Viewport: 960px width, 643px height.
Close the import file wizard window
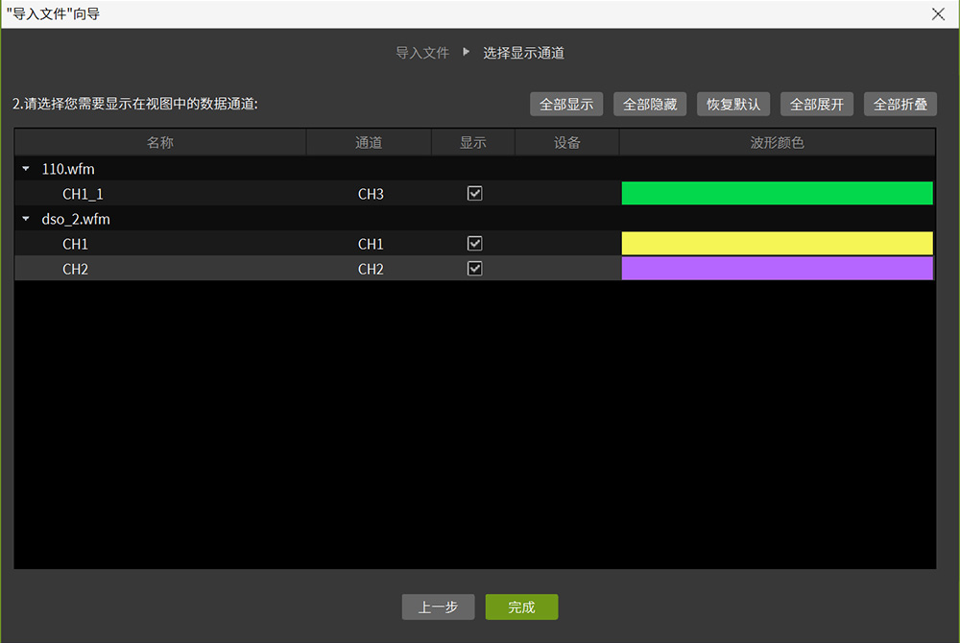pos(938,13)
